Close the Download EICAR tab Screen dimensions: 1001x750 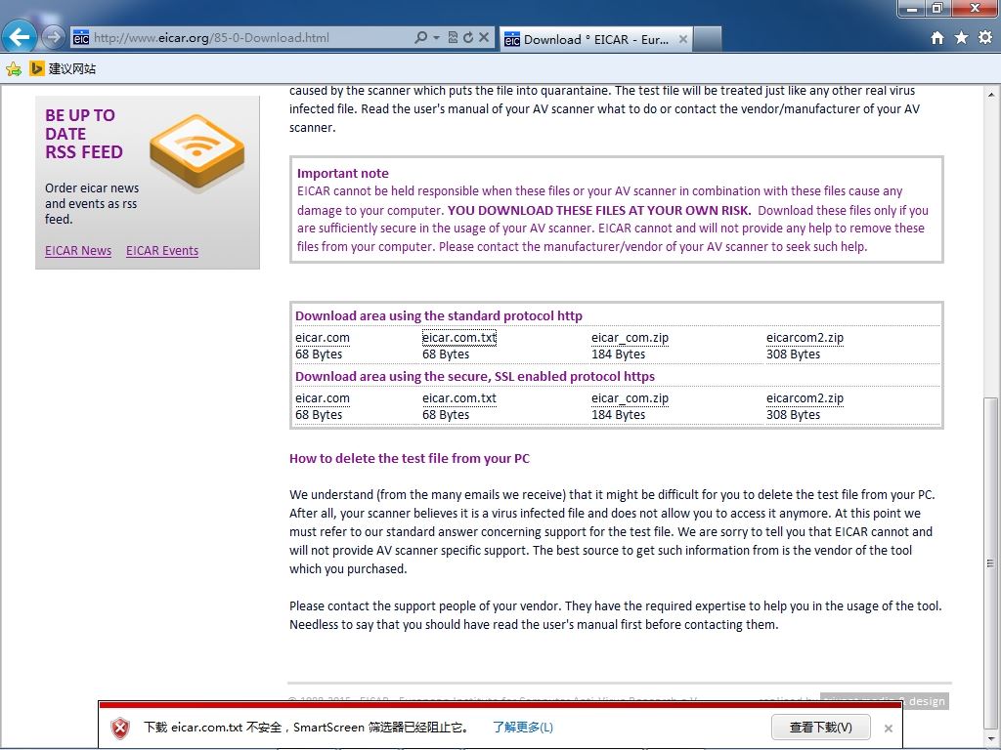pyautogui.click(x=683, y=39)
